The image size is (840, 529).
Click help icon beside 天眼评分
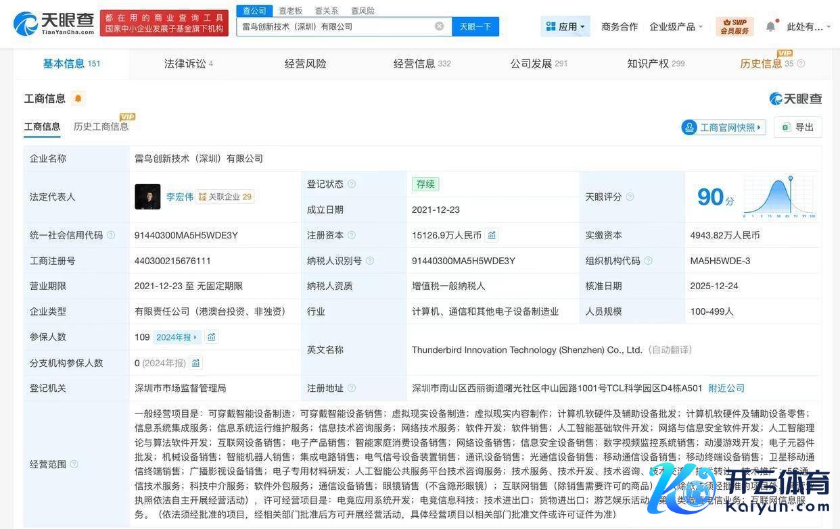pyautogui.click(x=630, y=197)
